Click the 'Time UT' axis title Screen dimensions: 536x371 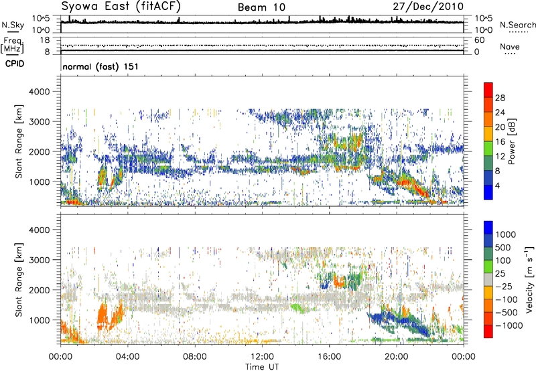(262, 367)
